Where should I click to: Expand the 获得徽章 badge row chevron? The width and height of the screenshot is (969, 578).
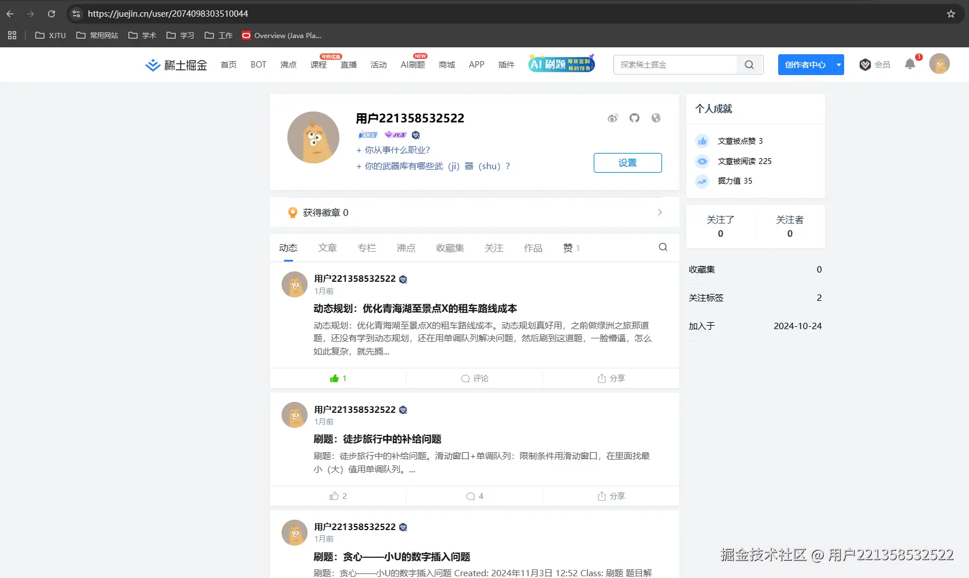pos(659,212)
